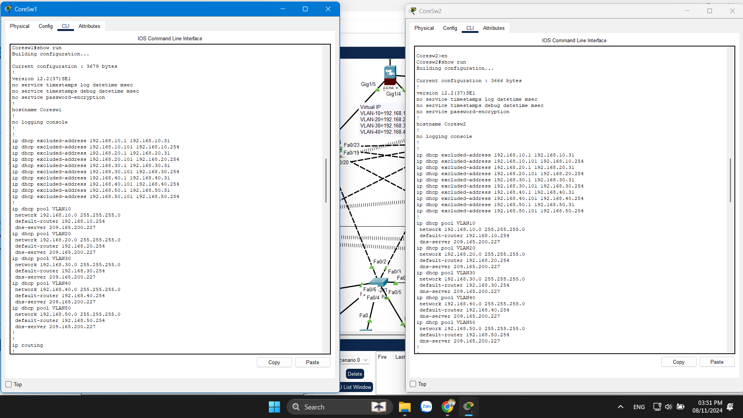Click Paste button in CoreSw2 window
This screenshot has width=743, height=418.
717,362
